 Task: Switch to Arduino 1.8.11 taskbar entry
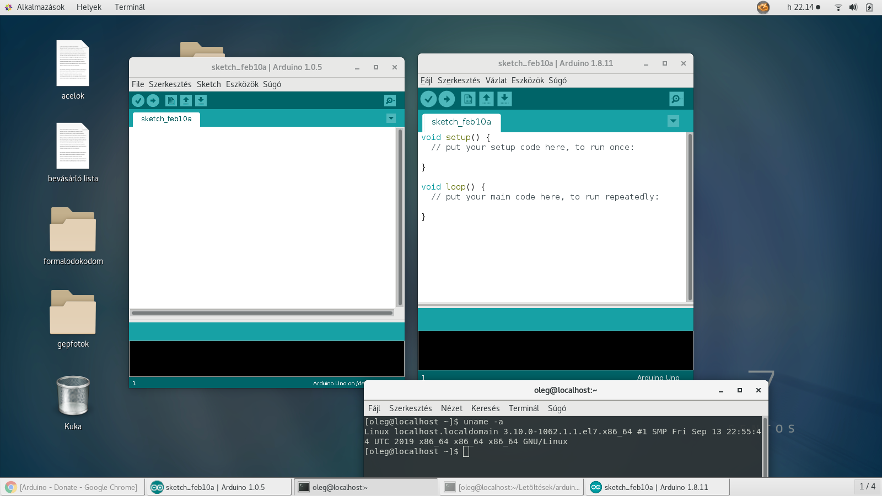click(x=658, y=487)
